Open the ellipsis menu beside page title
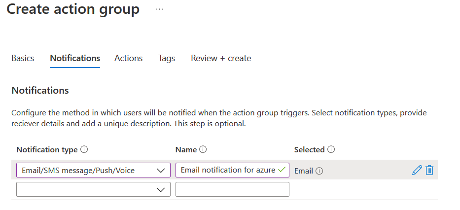 point(159,9)
